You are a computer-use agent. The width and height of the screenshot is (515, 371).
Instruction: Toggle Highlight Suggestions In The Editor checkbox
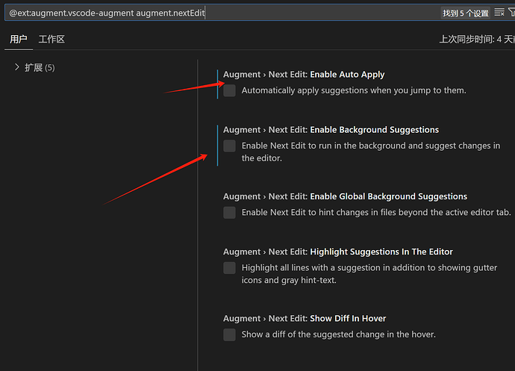coord(229,268)
